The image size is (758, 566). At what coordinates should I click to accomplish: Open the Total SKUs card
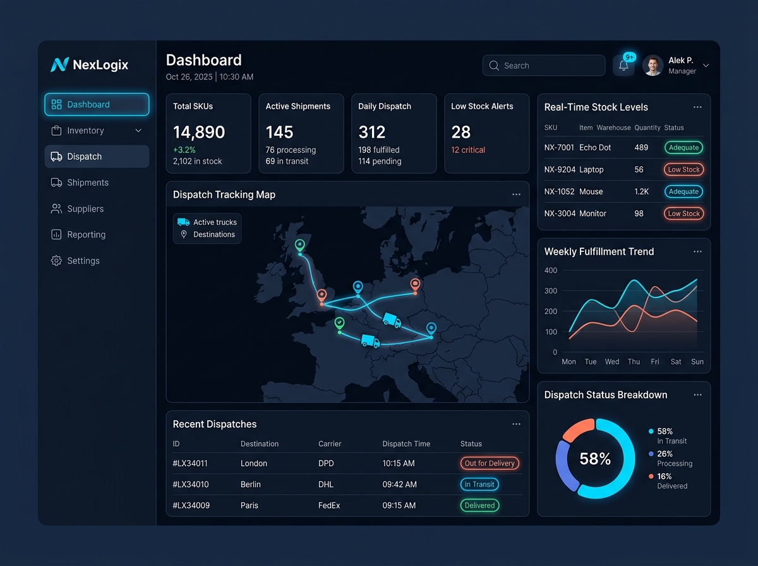(x=208, y=133)
